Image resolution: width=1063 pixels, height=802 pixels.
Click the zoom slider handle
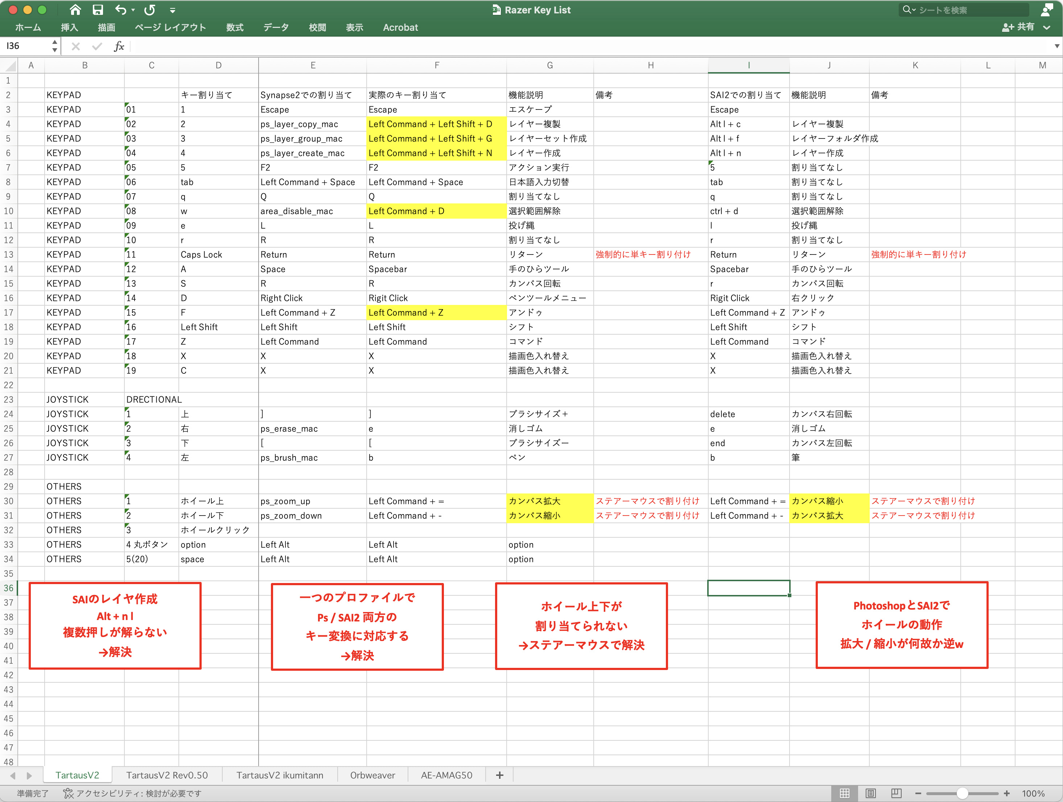pos(962,793)
